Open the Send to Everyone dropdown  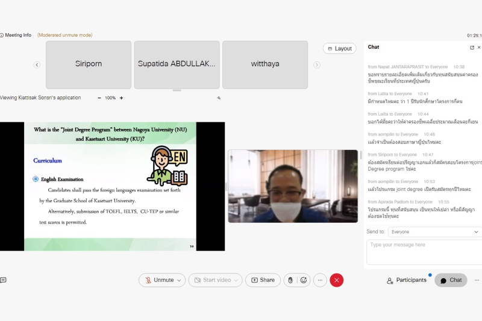(434, 231)
